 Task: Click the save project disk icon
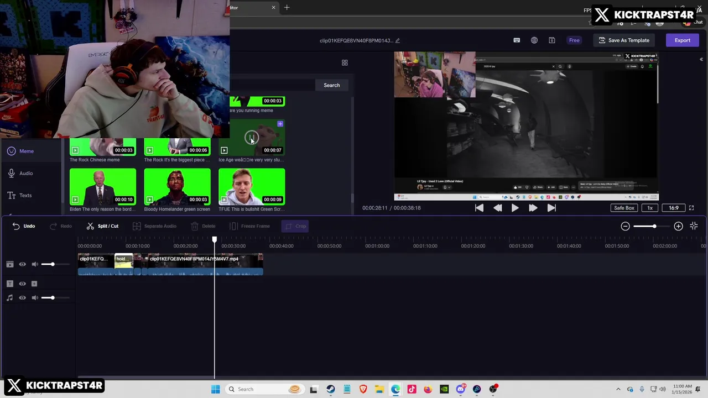click(552, 40)
